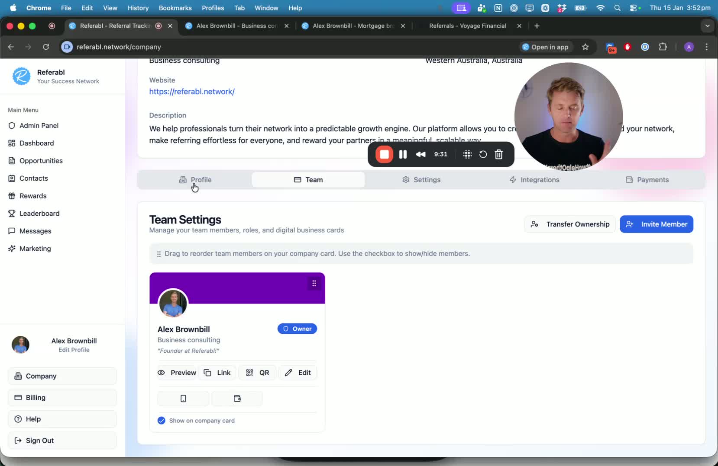Open the Bookmarks menu in the menu bar
Screen dimensions: 718x466
click(x=175, y=8)
